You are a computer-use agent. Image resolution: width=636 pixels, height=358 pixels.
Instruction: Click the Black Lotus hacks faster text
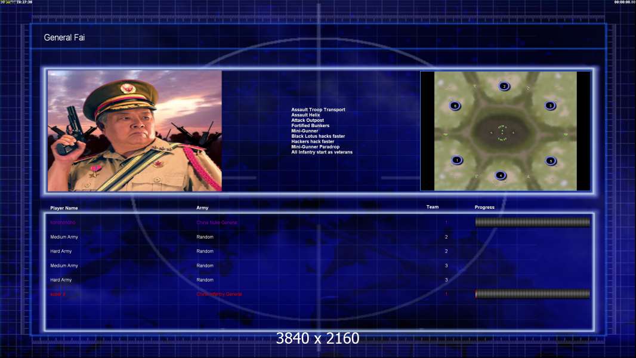(x=318, y=136)
